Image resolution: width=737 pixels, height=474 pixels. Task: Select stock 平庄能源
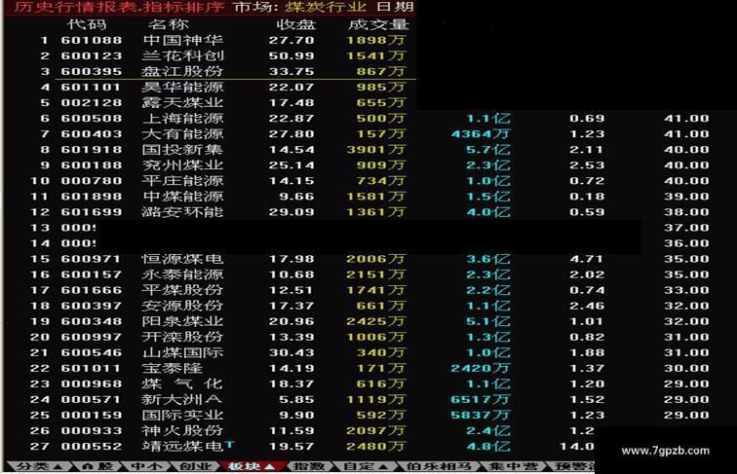point(183,181)
